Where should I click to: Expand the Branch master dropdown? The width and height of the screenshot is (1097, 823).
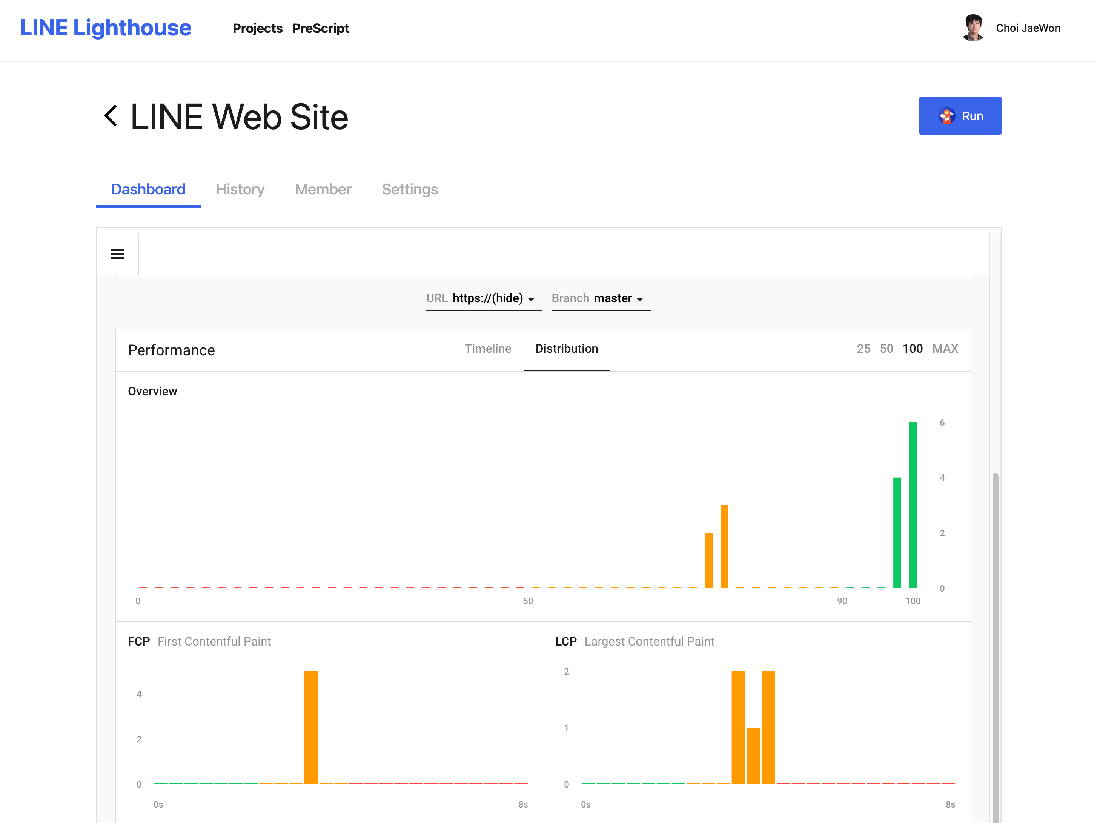point(601,298)
